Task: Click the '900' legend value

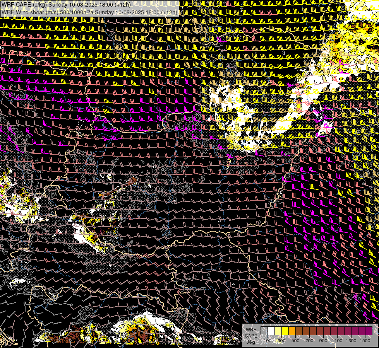Action: (x=323, y=341)
